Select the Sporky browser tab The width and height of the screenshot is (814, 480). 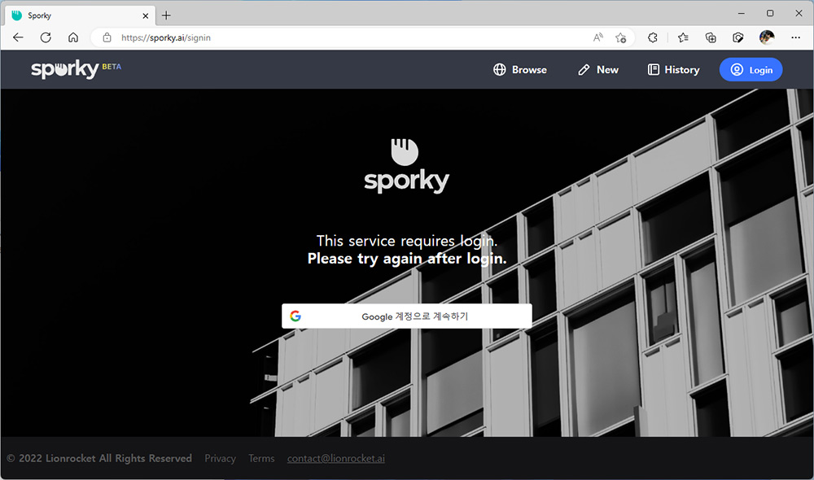tap(81, 15)
